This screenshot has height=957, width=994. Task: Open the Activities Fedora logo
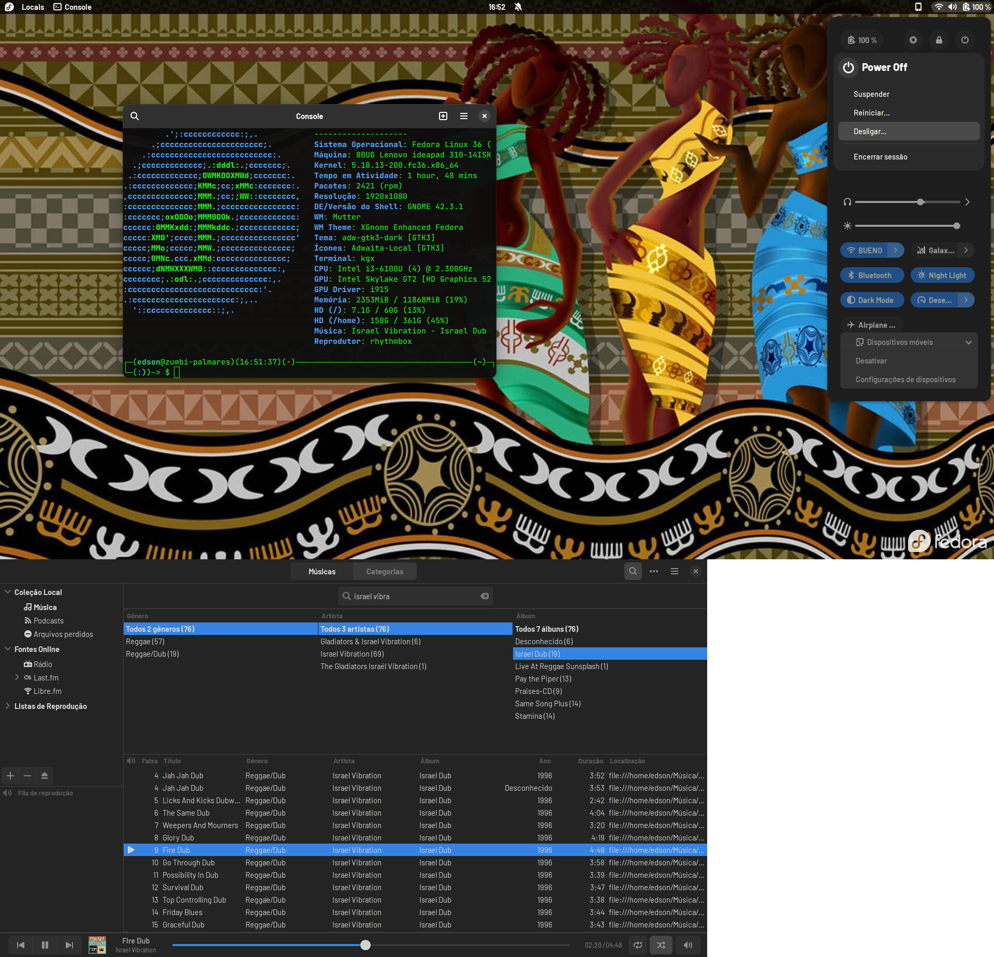tap(9, 7)
